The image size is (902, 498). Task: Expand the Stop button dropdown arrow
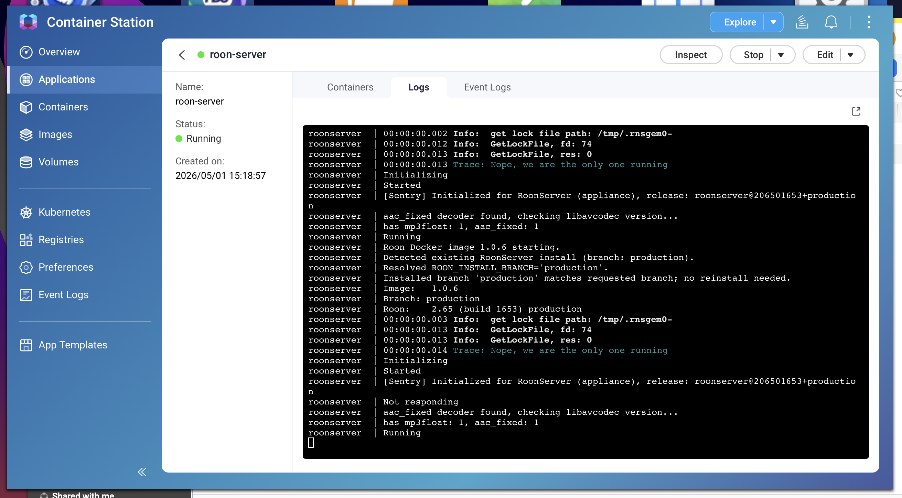(x=781, y=55)
